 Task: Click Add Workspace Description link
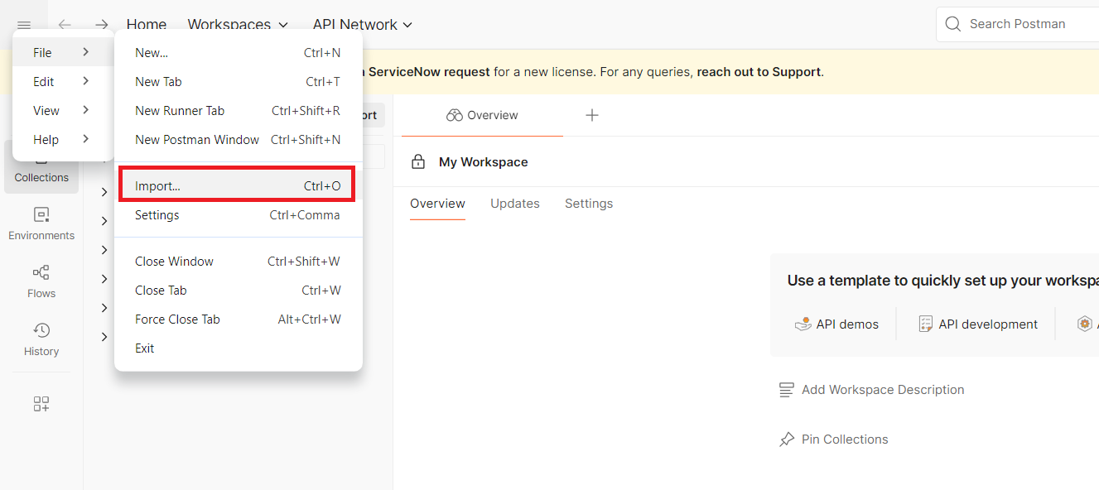882,390
